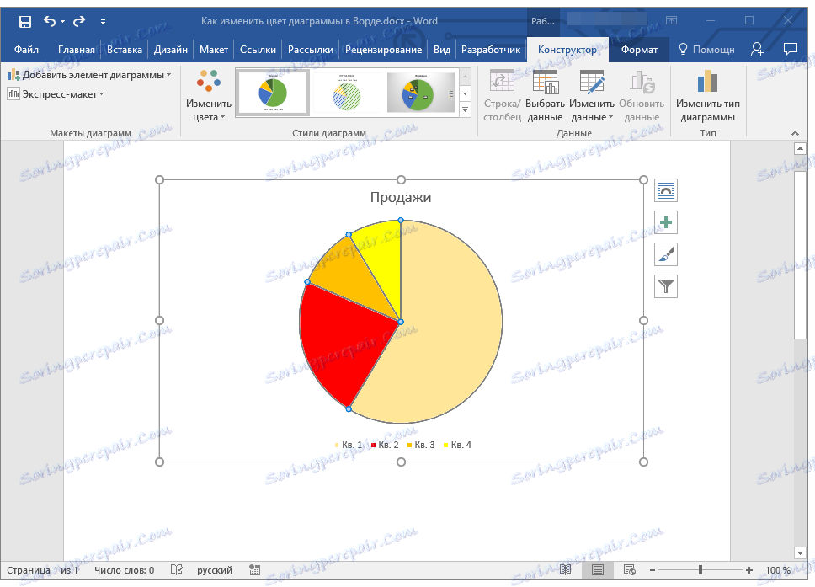Redo the last action

pyautogui.click(x=79, y=21)
